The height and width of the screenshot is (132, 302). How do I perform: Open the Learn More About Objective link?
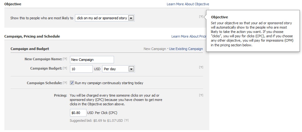pos(188,4)
